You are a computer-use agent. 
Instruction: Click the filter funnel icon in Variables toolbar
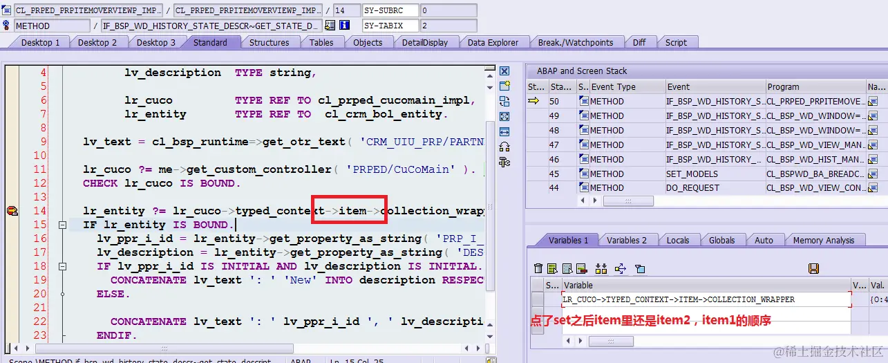click(640, 268)
